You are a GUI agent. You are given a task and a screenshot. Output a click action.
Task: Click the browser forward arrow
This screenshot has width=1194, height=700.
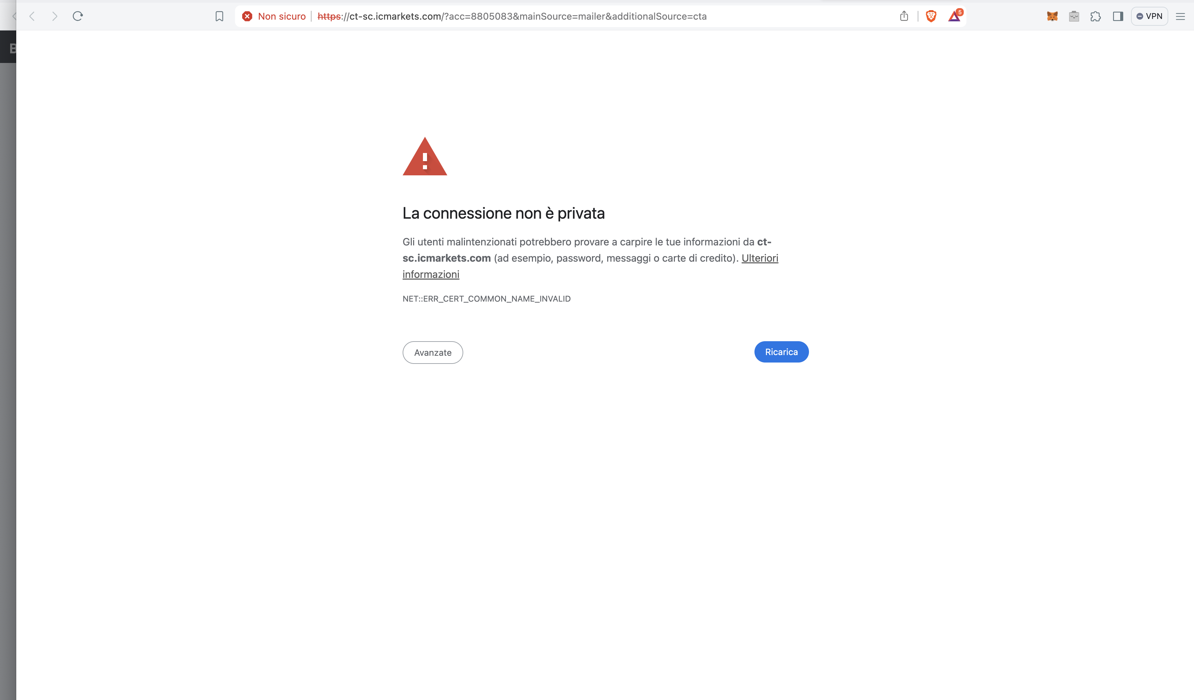55,16
